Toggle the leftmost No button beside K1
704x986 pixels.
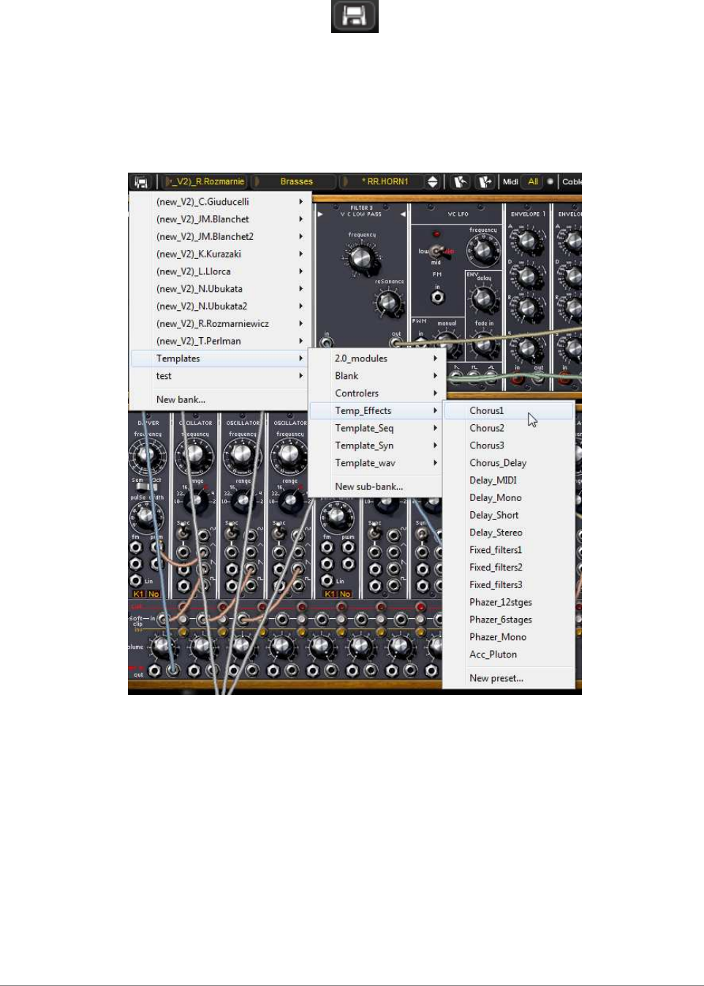[154, 594]
